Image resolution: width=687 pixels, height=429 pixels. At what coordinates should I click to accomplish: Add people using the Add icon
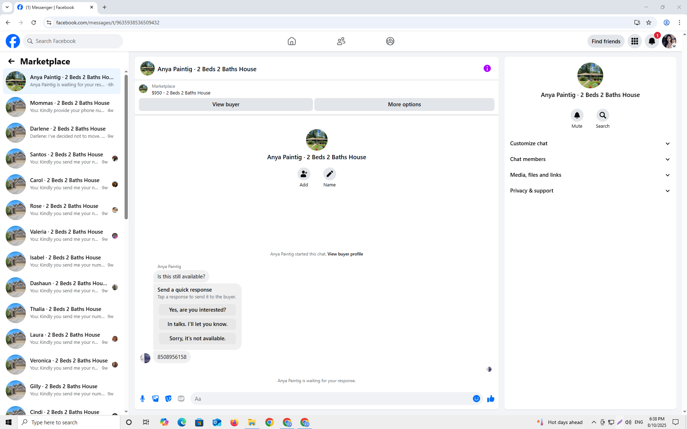(304, 174)
